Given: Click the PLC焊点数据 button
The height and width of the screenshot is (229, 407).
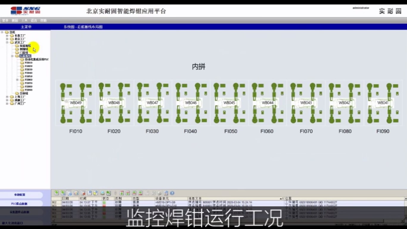Looking at the screenshot, I should tap(21, 204).
